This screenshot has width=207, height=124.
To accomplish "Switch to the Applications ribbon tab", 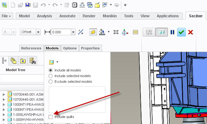I will click(168, 16).
